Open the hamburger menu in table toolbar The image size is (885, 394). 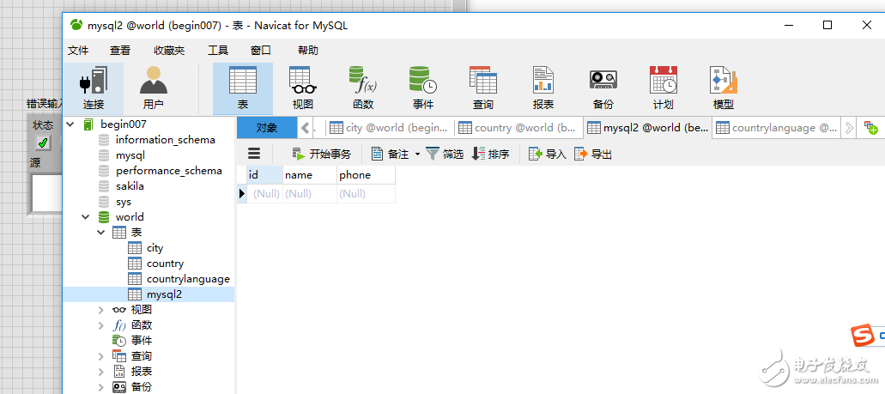255,154
